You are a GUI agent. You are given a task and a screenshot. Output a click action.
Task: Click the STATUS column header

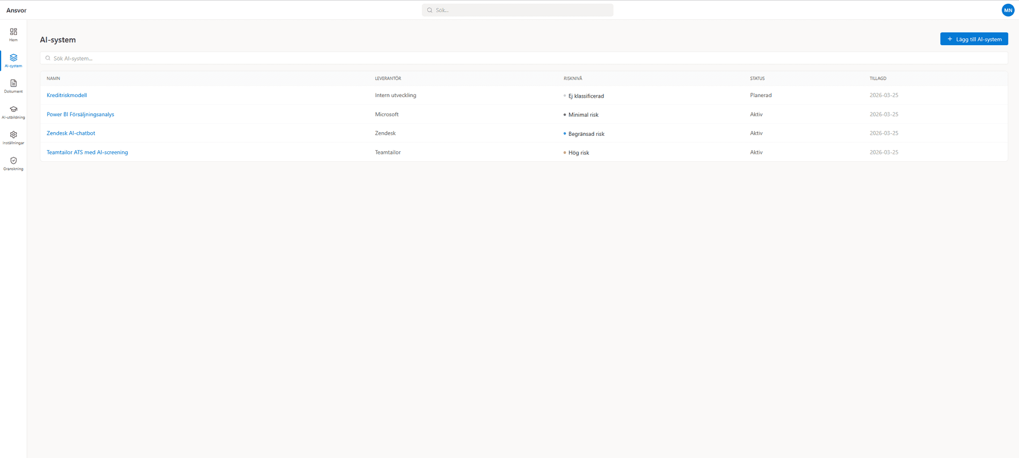[757, 79]
